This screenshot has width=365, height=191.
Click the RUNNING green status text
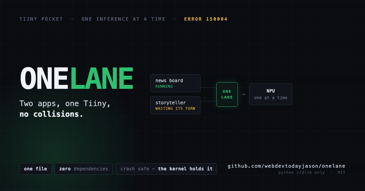[164, 86]
